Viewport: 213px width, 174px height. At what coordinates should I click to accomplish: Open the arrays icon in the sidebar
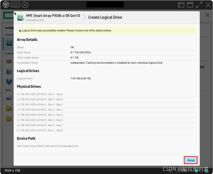click(x=9, y=61)
